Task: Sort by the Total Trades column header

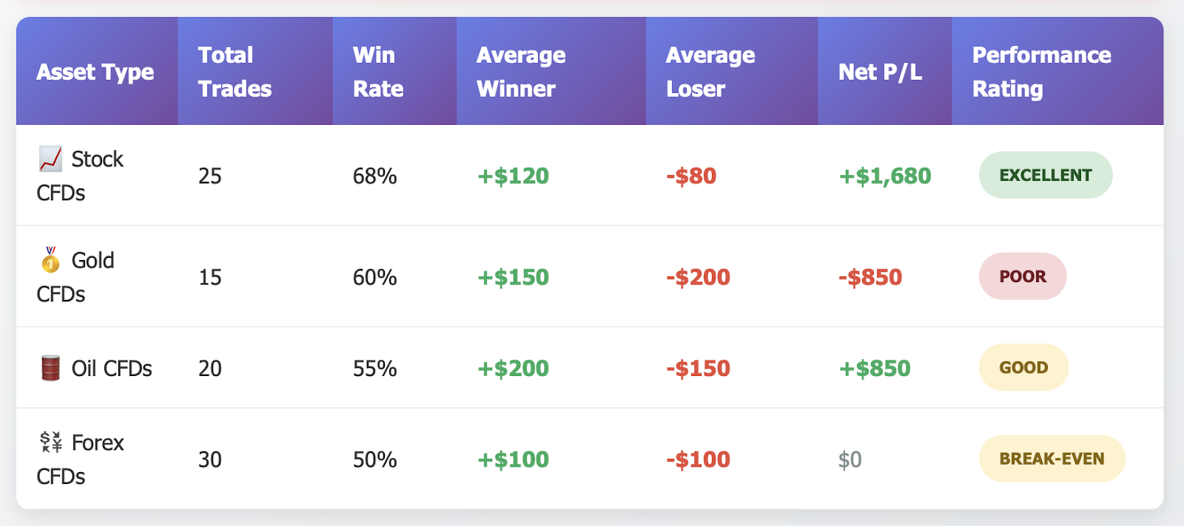Action: pos(235,72)
